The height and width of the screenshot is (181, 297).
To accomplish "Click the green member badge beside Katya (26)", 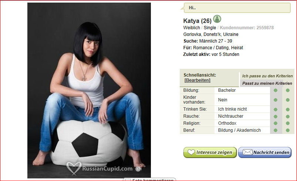I will click(217, 19).
